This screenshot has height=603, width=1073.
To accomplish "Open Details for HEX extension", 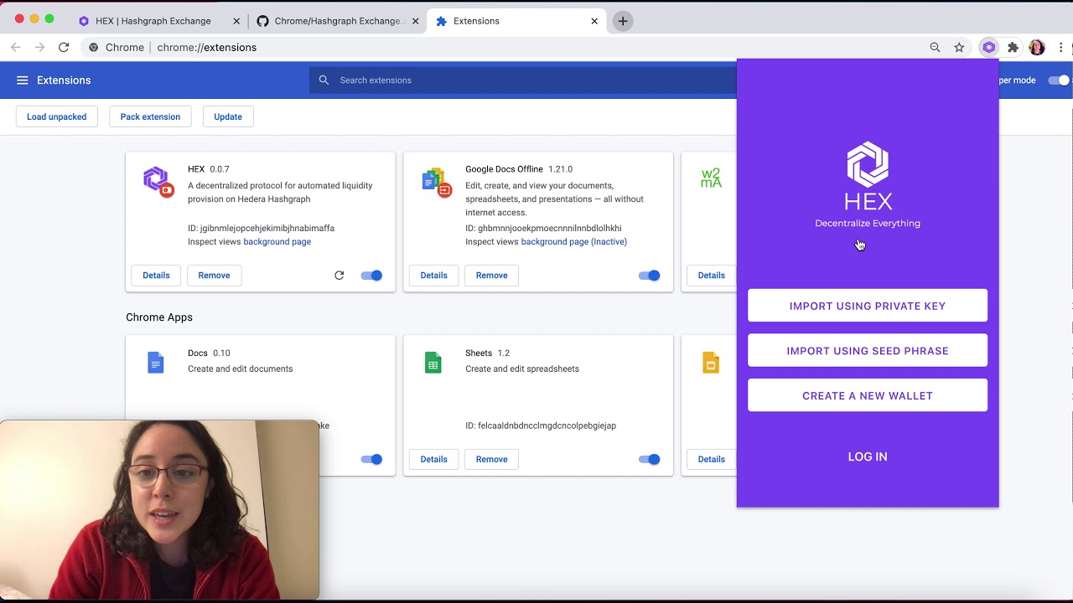I will pyautogui.click(x=156, y=276).
